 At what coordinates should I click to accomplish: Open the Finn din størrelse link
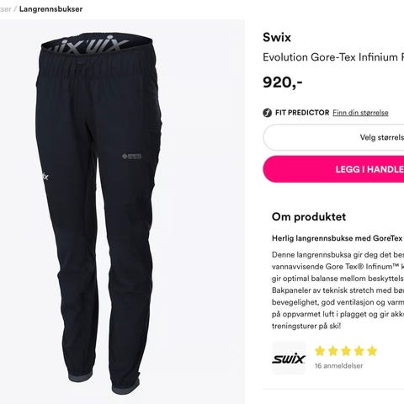(x=360, y=113)
